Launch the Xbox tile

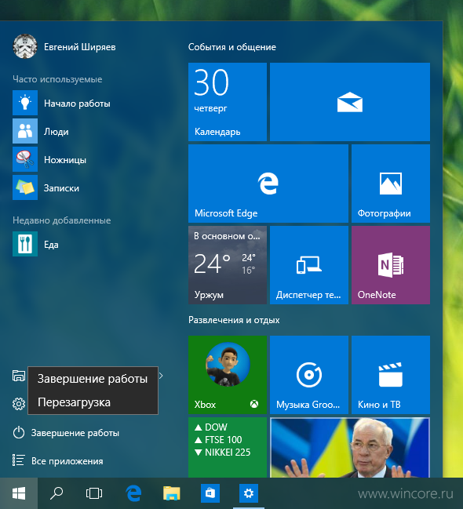(x=228, y=375)
